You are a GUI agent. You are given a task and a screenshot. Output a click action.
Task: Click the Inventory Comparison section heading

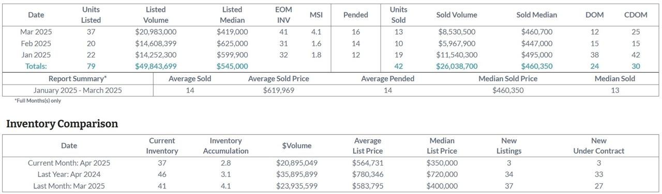pos(62,124)
